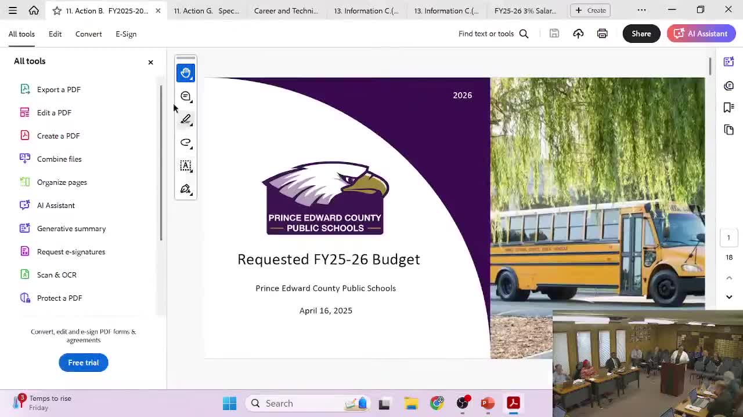Click the Free trial button
Image resolution: width=743 pixels, height=417 pixels.
pyautogui.click(x=83, y=363)
